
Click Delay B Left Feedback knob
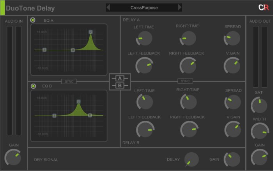(x=145, y=129)
